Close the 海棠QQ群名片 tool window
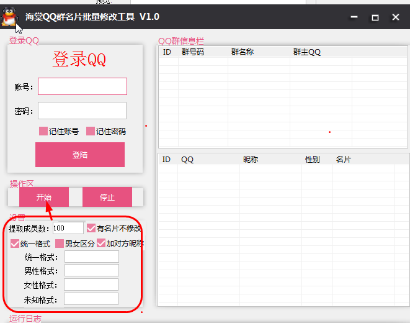 [396, 17]
